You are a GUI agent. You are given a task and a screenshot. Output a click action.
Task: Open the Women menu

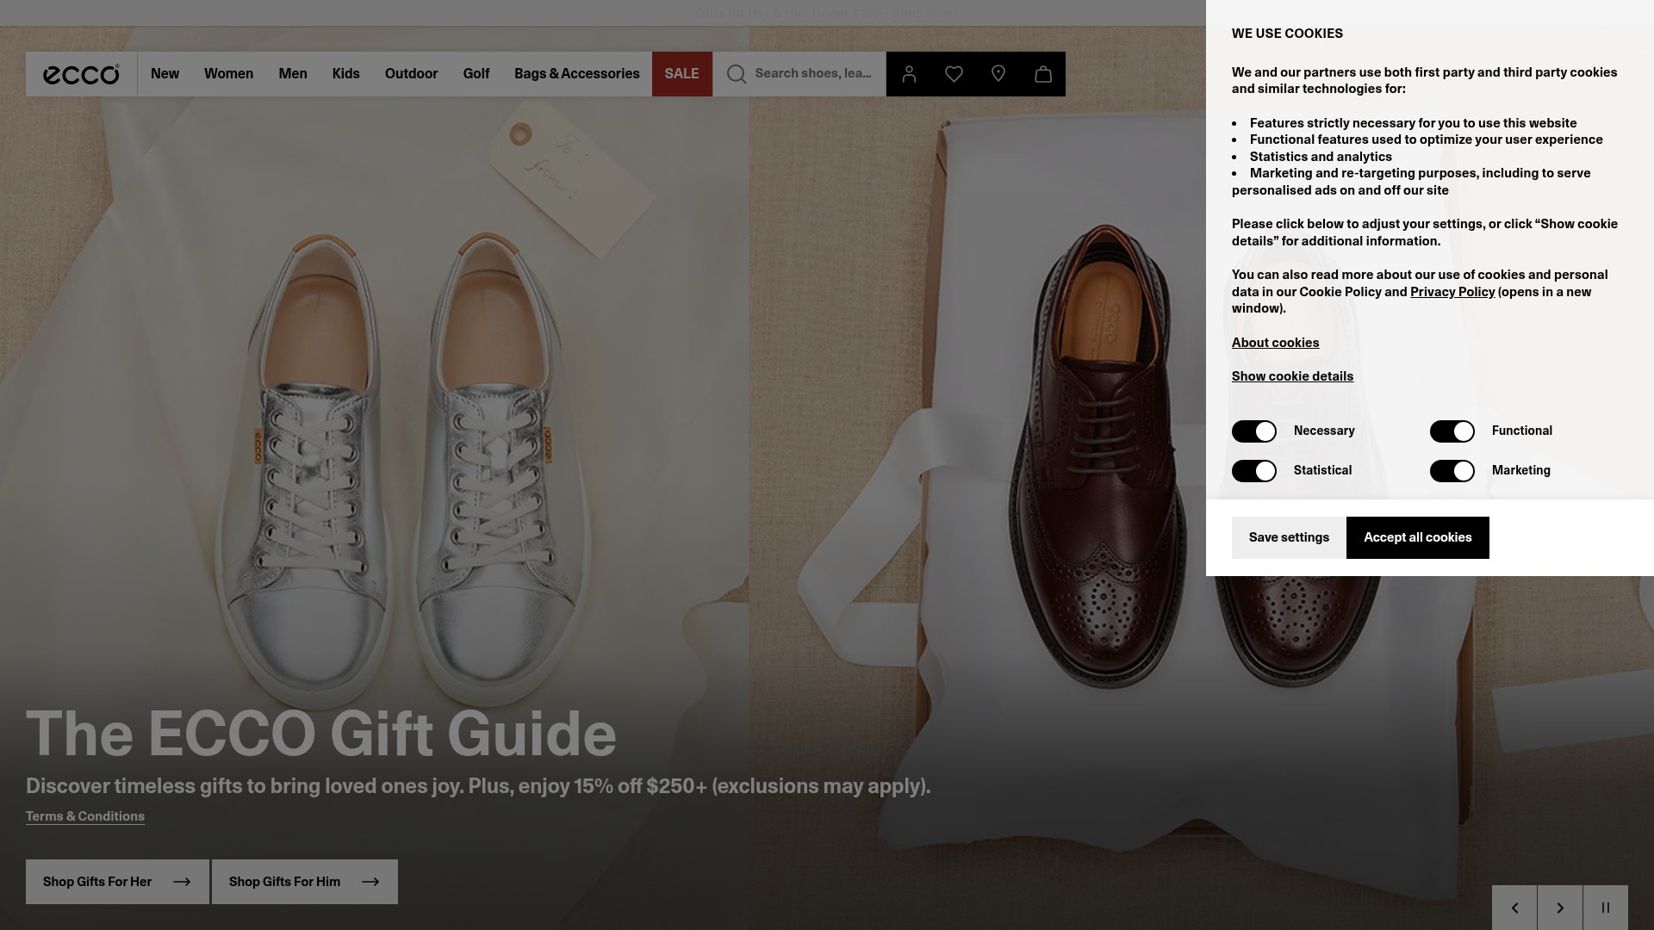tap(228, 74)
